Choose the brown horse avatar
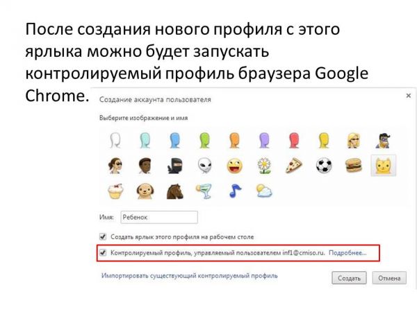 tap(175, 191)
